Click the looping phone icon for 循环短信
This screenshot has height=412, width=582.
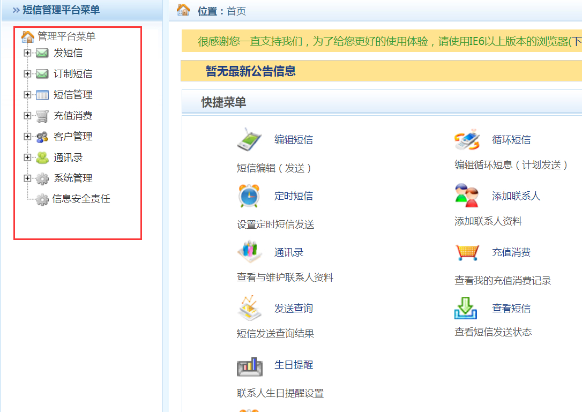point(467,139)
